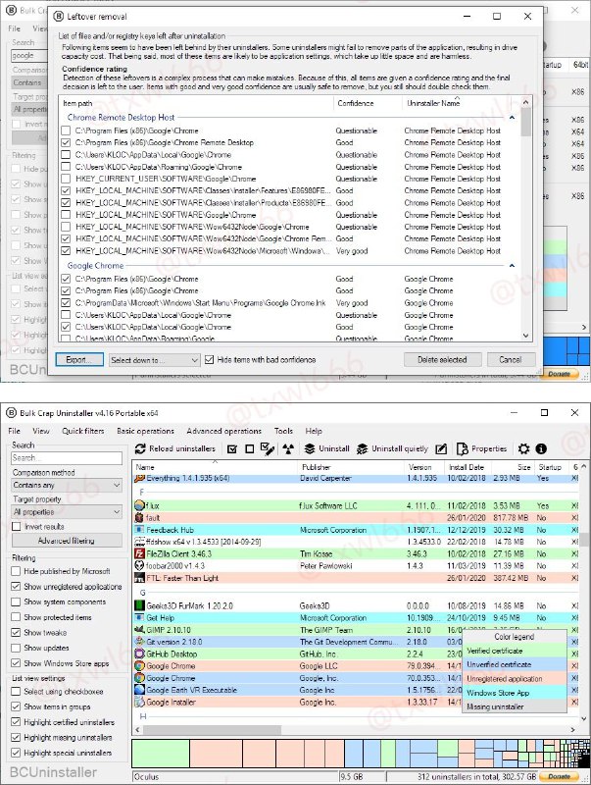
Task: Click the Git version 2.18.0 icon
Action: [139, 642]
